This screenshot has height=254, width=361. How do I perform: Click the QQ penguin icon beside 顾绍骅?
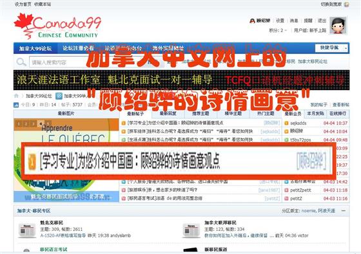click(x=253, y=21)
